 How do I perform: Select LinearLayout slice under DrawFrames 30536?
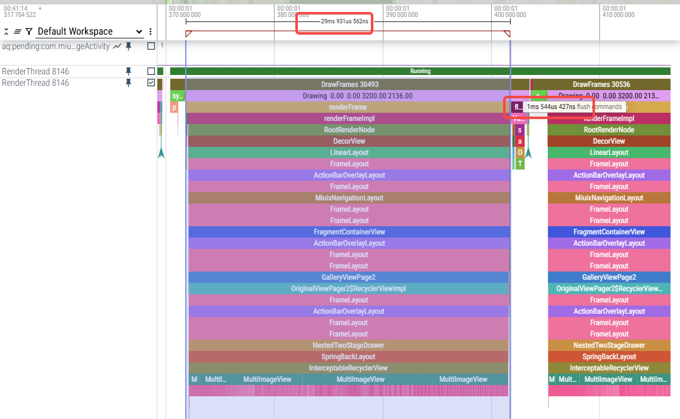pos(609,152)
